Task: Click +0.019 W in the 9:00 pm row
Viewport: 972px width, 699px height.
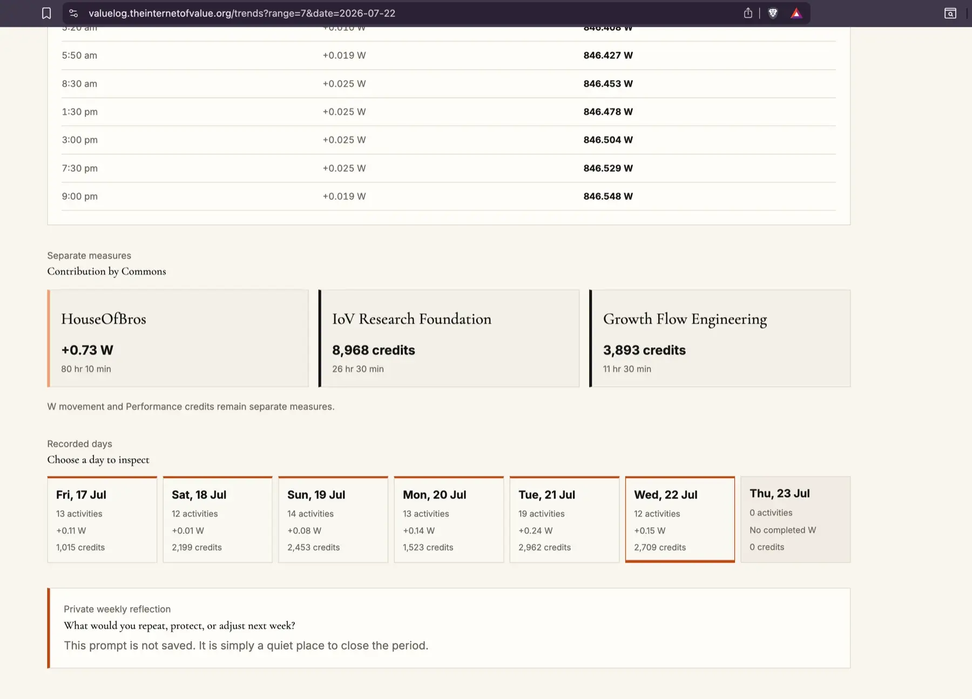Action: pos(344,196)
